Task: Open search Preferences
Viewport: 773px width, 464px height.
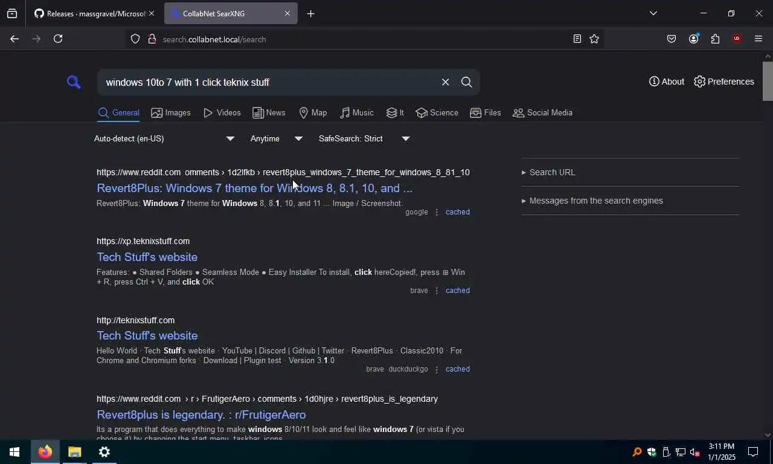Action: 724,82
